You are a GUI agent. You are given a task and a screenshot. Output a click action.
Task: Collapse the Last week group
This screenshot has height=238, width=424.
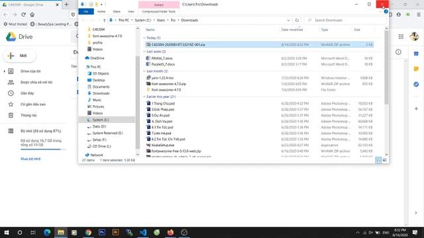tap(144, 52)
